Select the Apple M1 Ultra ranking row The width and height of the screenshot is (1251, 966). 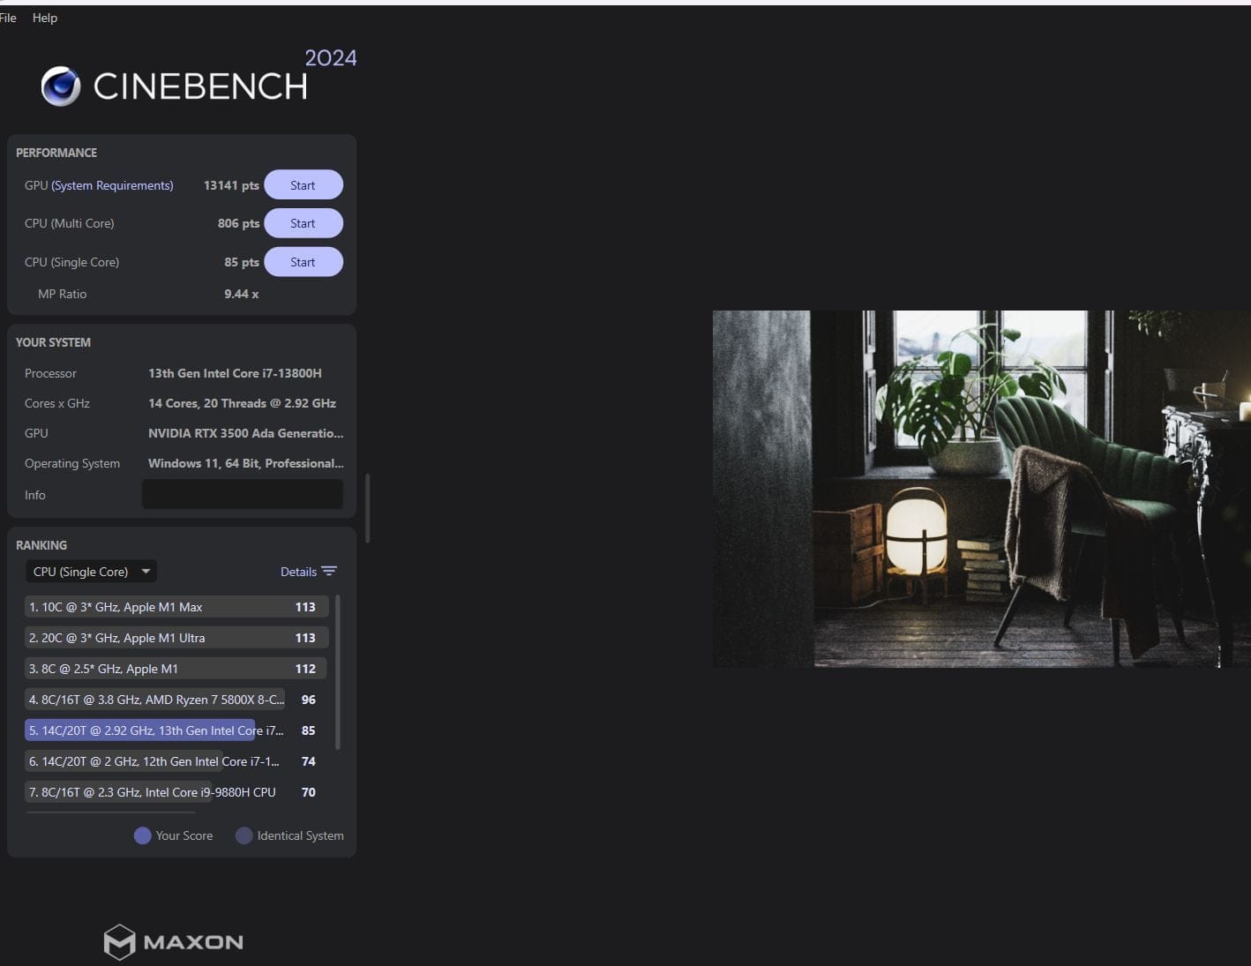[176, 638]
